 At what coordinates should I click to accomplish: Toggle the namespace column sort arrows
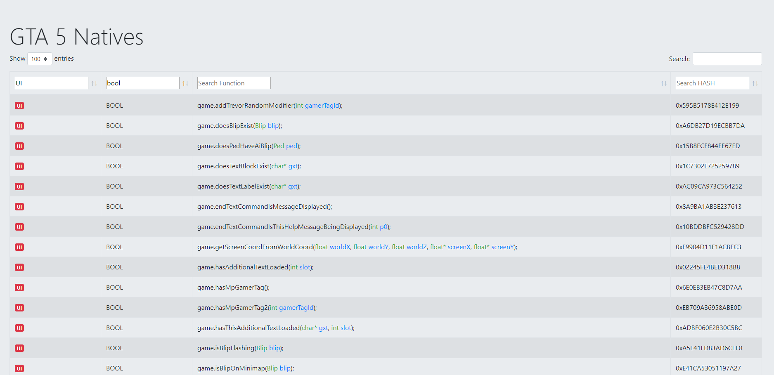point(95,83)
